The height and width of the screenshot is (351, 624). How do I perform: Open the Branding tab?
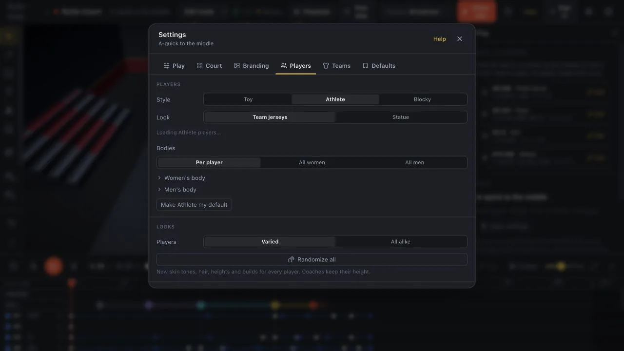click(251, 66)
